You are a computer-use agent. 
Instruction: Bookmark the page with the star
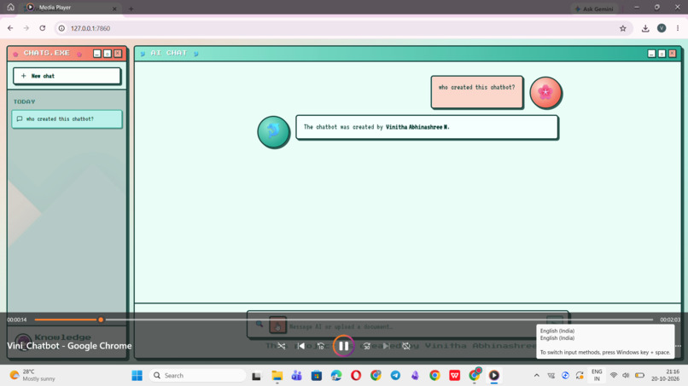pos(622,28)
